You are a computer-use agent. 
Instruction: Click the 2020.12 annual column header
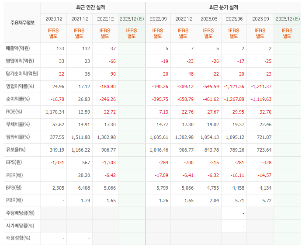[x=54, y=19]
